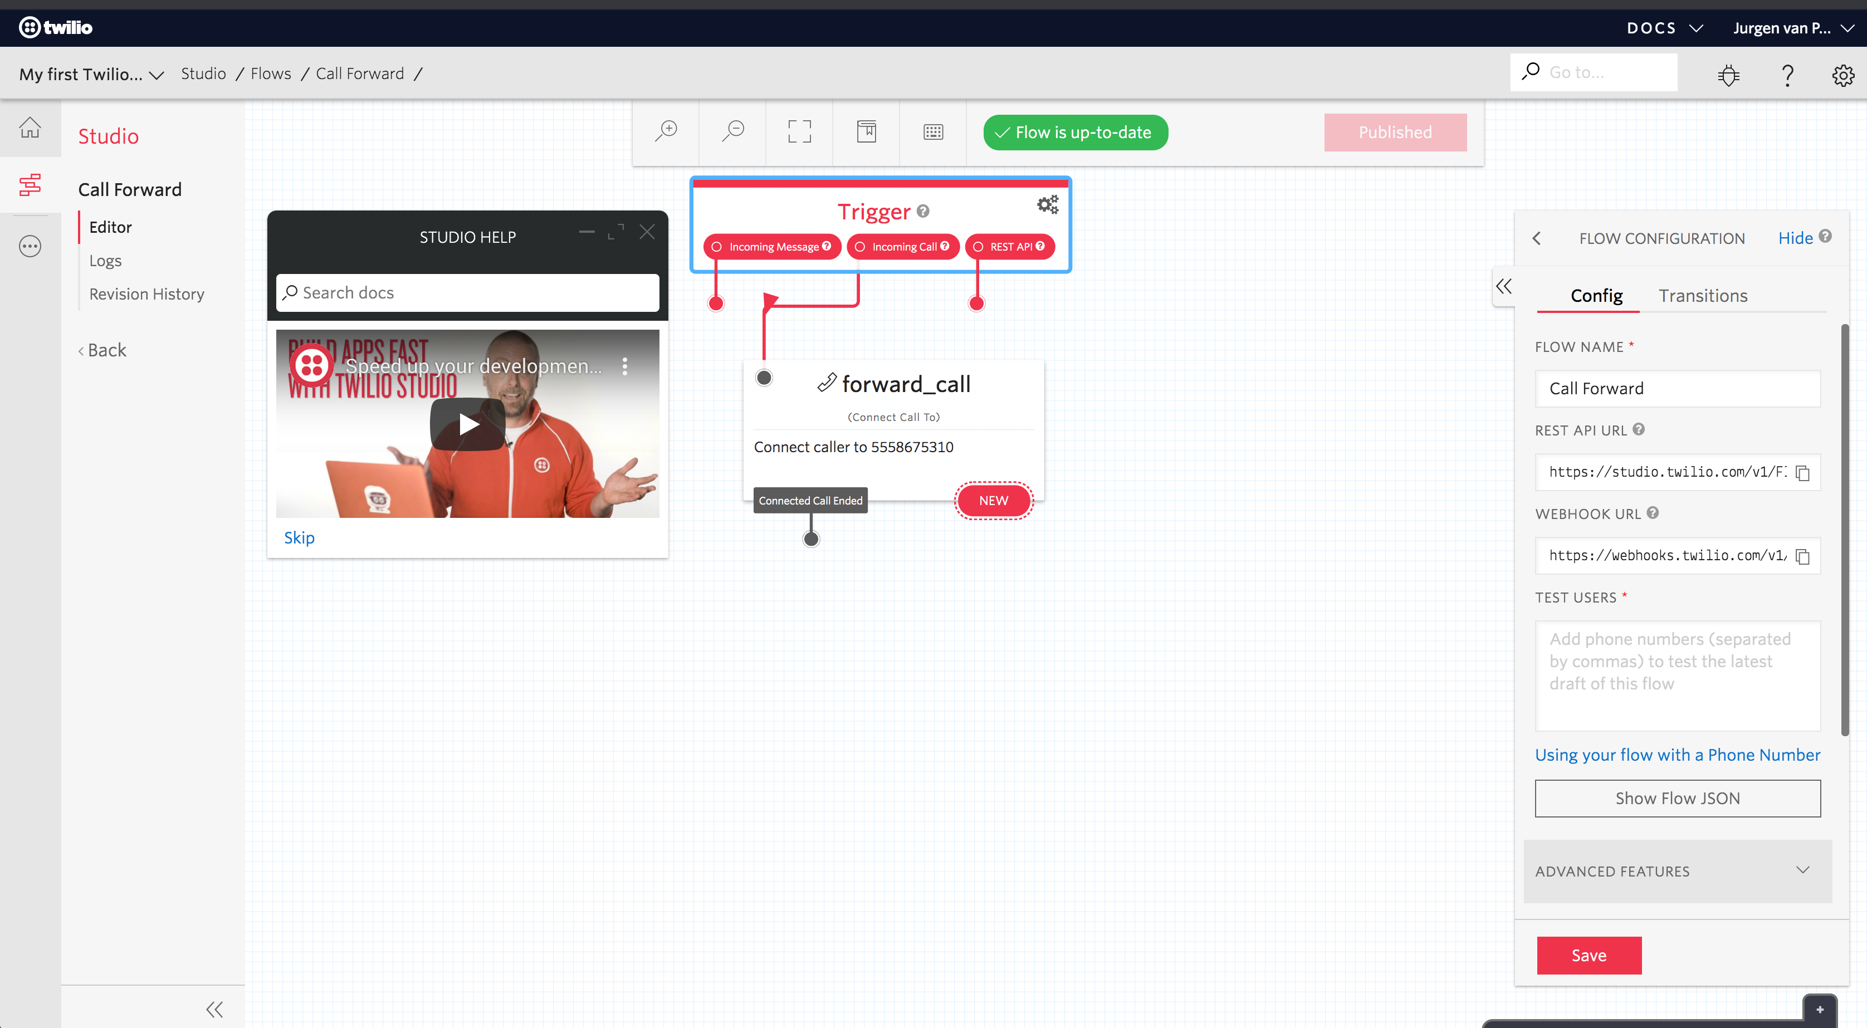The image size is (1867, 1028).
Task: Play the Twilio Studio video
Action: click(467, 424)
